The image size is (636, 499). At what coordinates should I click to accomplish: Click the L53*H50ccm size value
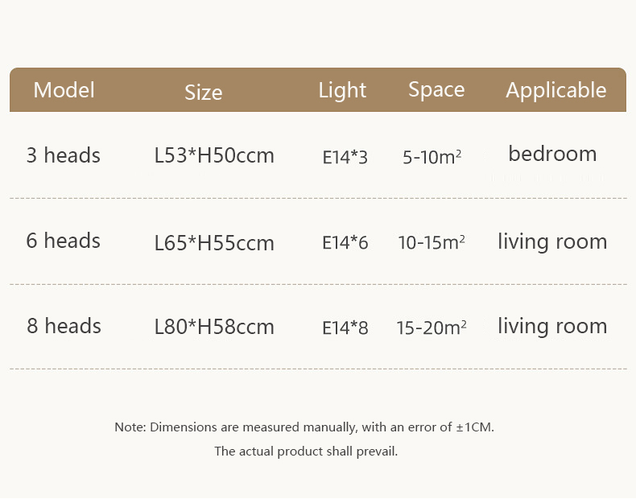(214, 155)
